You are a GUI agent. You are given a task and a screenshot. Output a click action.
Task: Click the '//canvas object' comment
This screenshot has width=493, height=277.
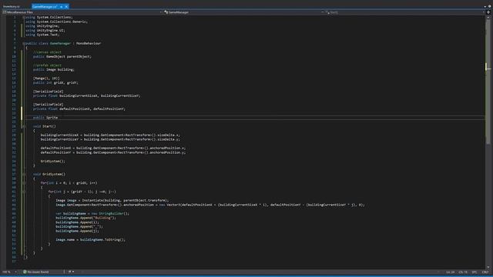click(x=47, y=52)
